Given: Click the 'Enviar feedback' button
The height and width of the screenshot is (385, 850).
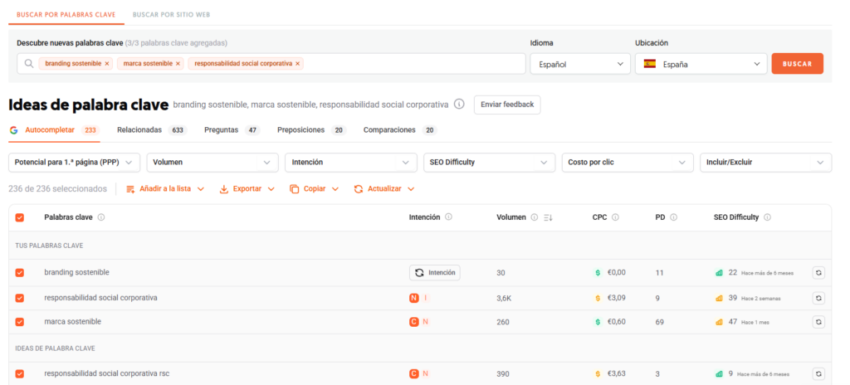Looking at the screenshot, I should [x=507, y=105].
